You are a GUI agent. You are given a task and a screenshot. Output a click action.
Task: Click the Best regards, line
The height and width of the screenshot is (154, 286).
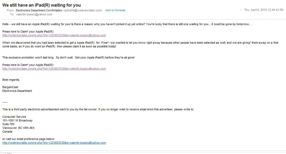tap(11, 80)
